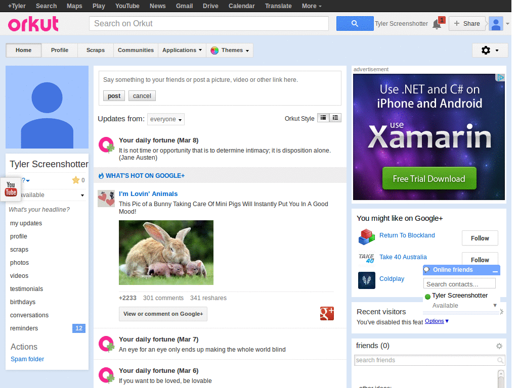Click the status update text box
The height and width of the screenshot is (388, 518).
[x=220, y=80]
